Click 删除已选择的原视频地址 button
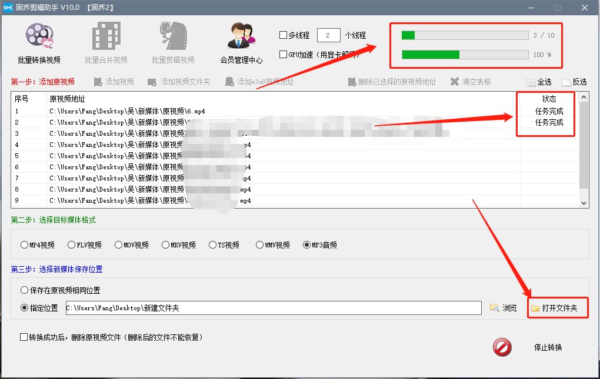The width and height of the screenshot is (600, 379). click(392, 82)
